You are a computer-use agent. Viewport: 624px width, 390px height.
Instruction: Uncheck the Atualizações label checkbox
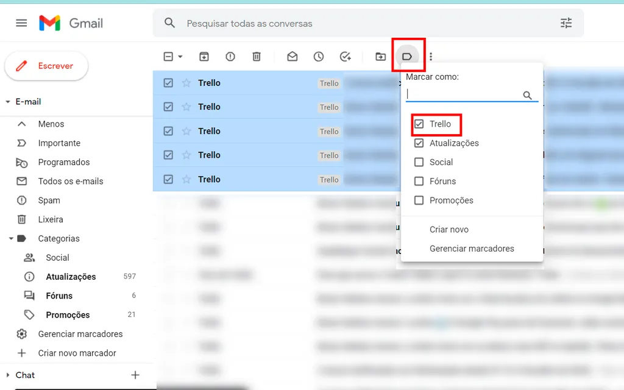(x=419, y=143)
